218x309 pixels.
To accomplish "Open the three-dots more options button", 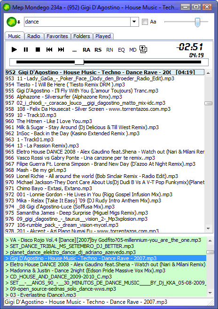I will [74, 50].
